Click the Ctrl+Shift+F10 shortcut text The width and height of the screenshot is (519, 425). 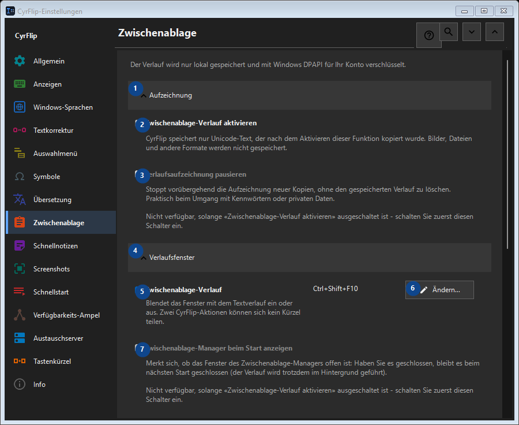(x=335, y=289)
